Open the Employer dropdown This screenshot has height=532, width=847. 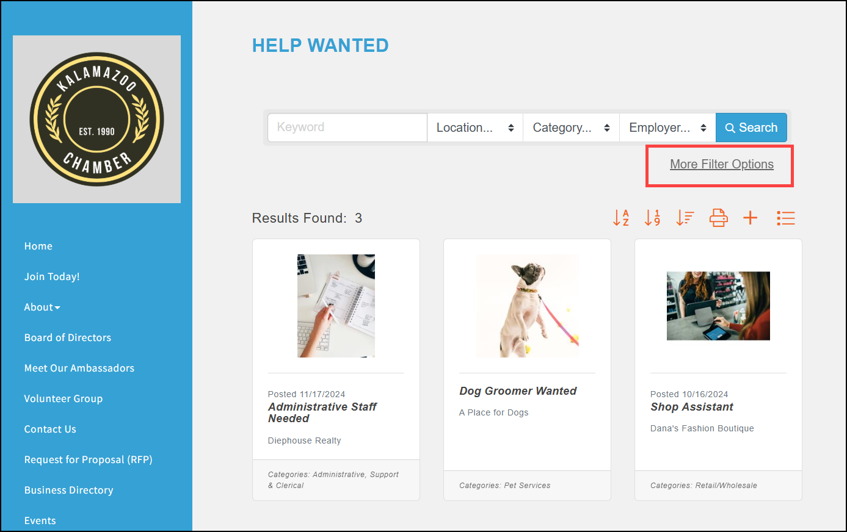(667, 128)
